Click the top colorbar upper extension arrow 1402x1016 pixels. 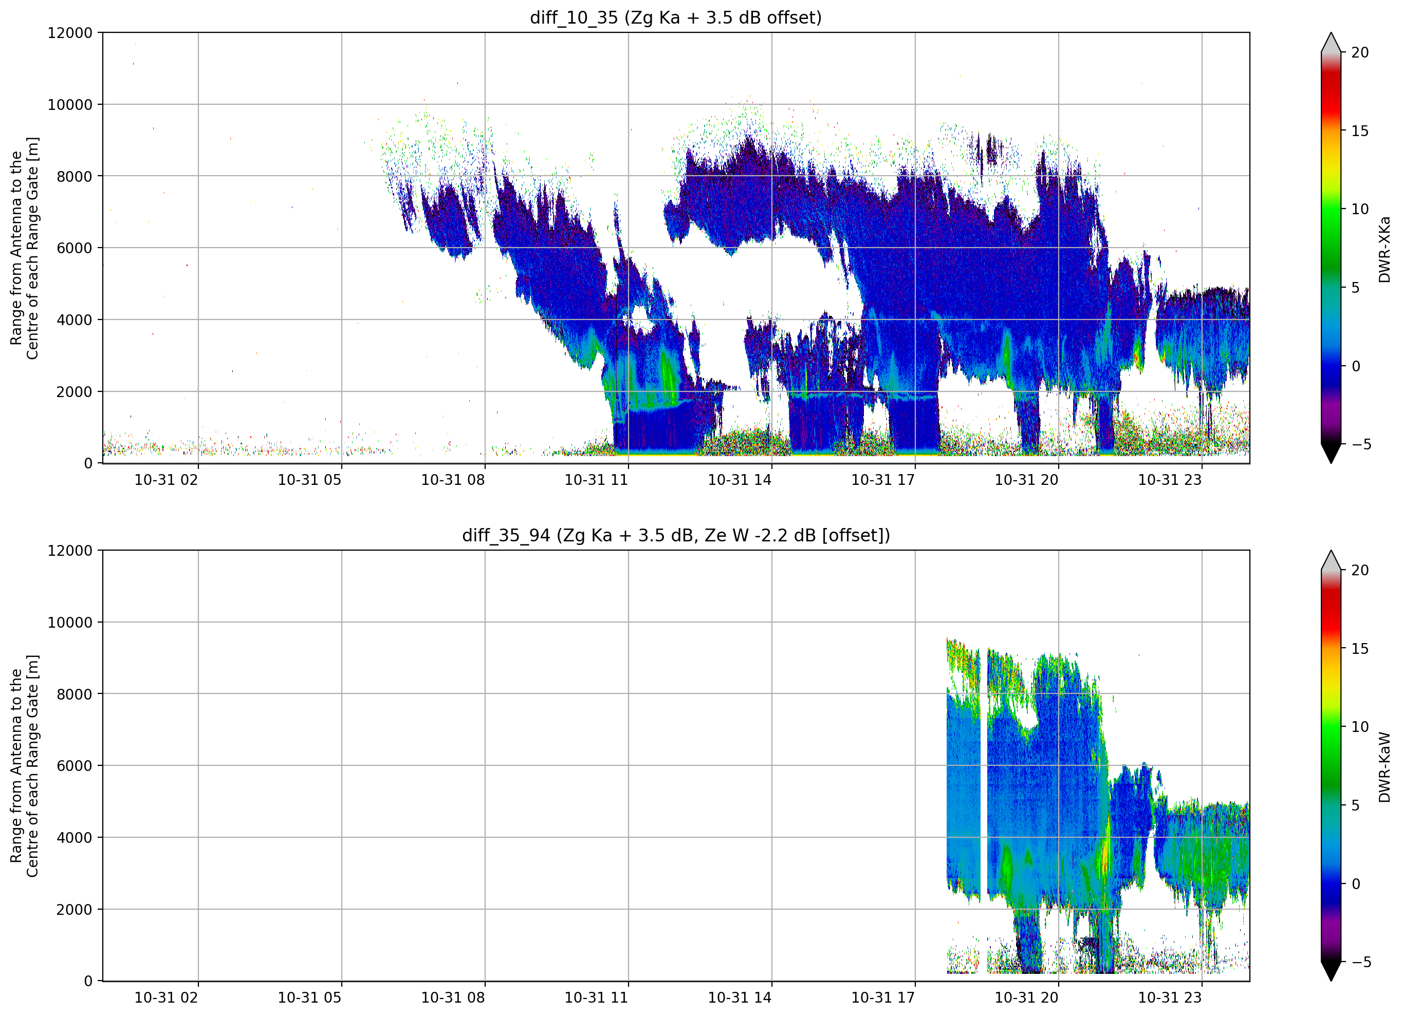click(1330, 43)
